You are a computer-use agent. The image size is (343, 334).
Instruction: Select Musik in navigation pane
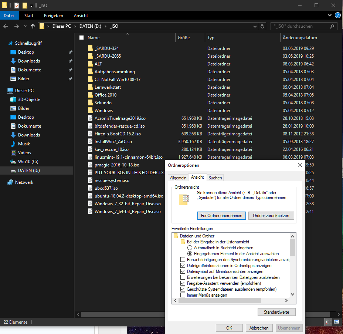24,144
